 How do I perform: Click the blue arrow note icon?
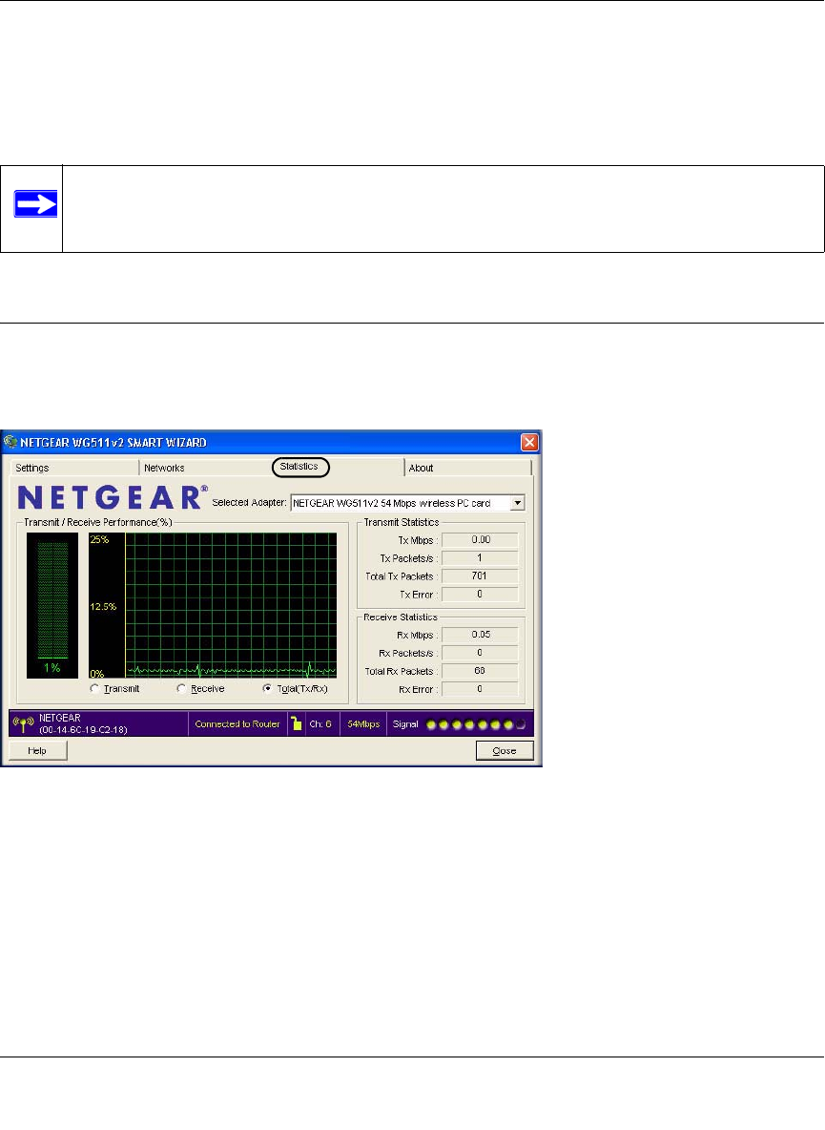click(x=36, y=204)
